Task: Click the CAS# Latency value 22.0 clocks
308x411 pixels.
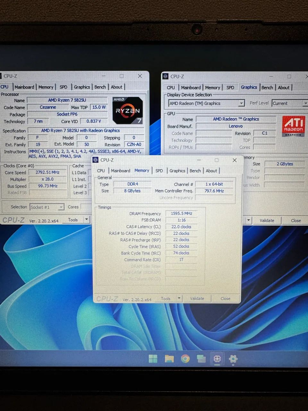Action: [x=181, y=227]
